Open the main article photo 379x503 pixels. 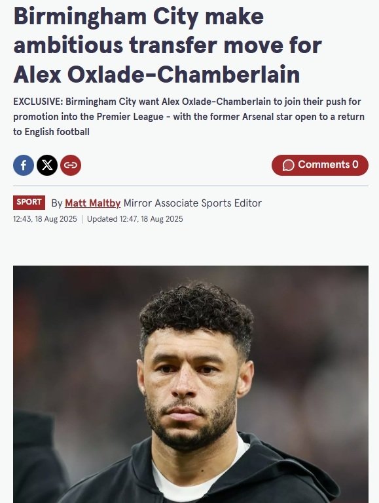click(190, 384)
